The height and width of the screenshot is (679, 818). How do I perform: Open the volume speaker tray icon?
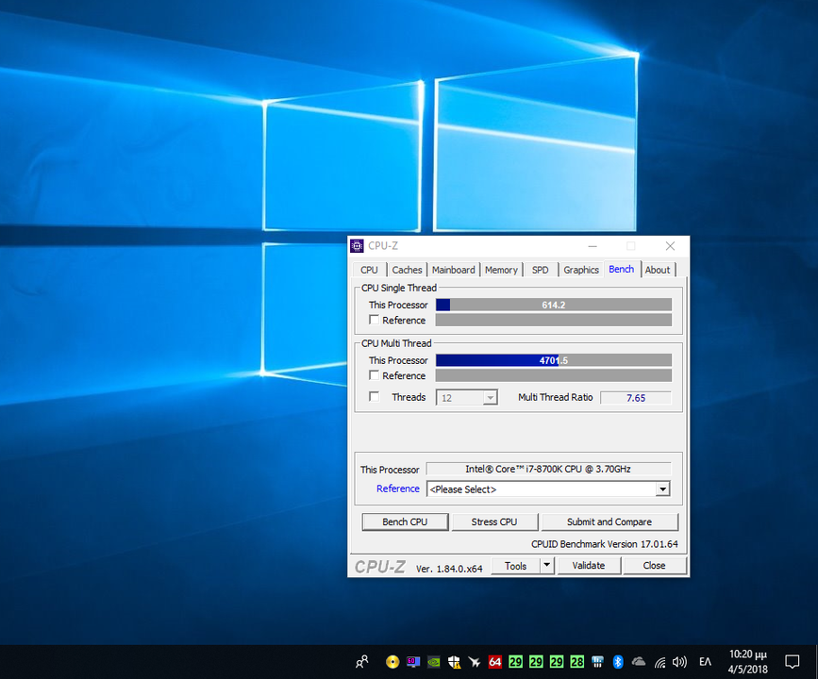679,662
